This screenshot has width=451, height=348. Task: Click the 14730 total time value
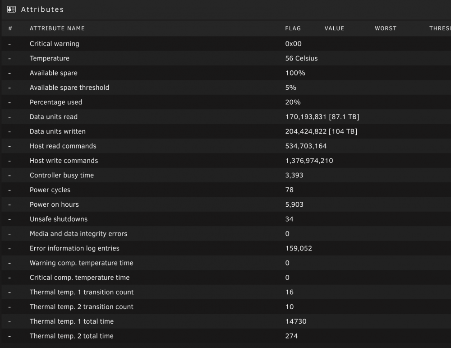[296, 321]
